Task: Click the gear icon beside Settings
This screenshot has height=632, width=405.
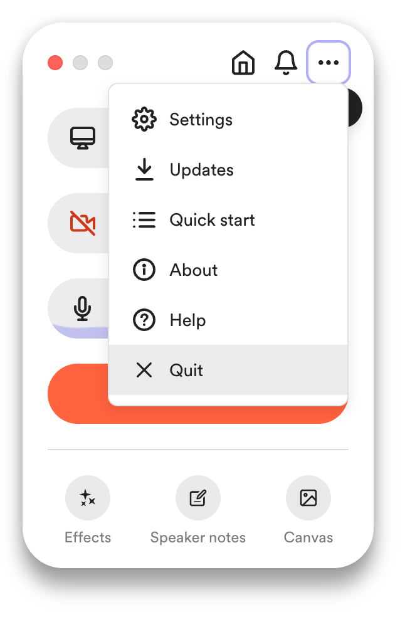Action: pyautogui.click(x=144, y=120)
